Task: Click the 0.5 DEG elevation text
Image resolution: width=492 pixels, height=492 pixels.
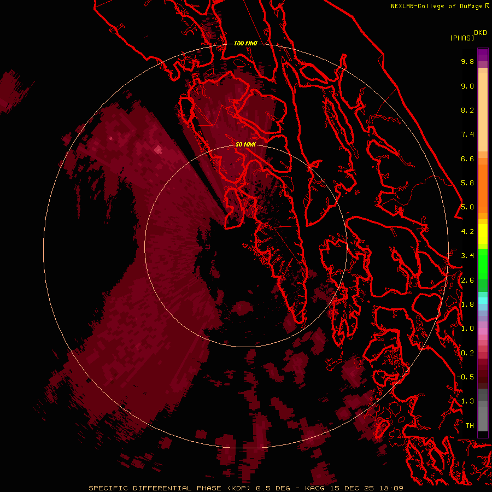Action: click(x=274, y=488)
